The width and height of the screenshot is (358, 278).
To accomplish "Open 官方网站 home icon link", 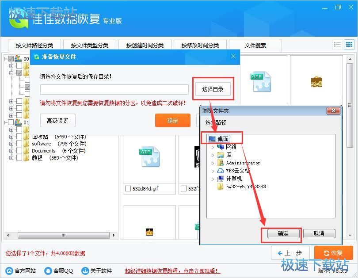I will click(x=9, y=270).
